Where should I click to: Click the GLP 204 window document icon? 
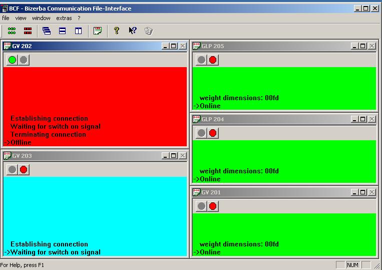point(196,119)
